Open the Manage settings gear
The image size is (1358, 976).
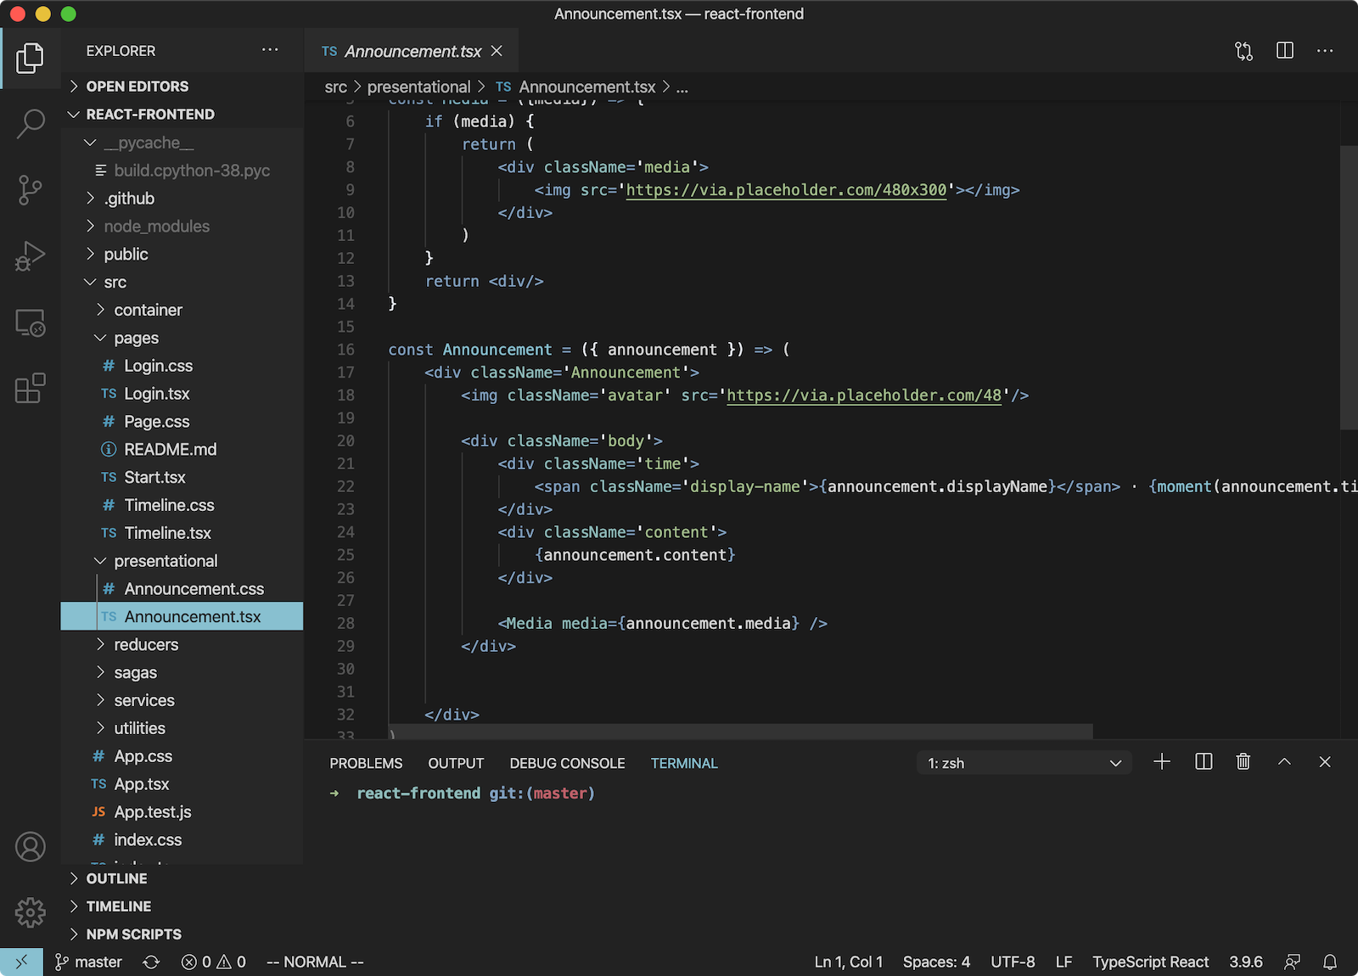point(31,912)
